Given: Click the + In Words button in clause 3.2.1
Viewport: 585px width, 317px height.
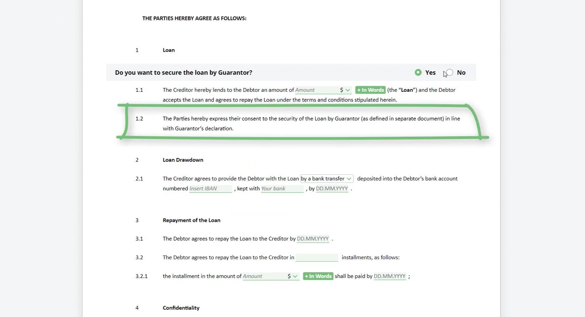Looking at the screenshot, I should [x=318, y=276].
